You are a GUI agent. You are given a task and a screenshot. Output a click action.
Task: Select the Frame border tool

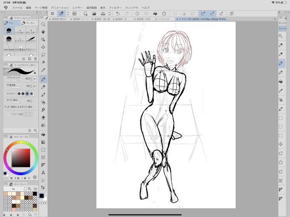pos(43,157)
